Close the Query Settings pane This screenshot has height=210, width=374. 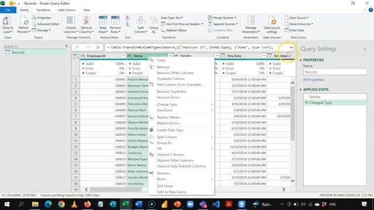365,49
